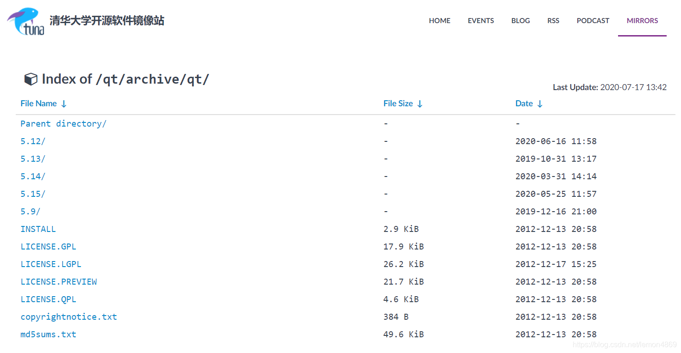The image size is (681, 353).
Task: Open LICENSE.PREVIEW file link
Action: tap(59, 282)
